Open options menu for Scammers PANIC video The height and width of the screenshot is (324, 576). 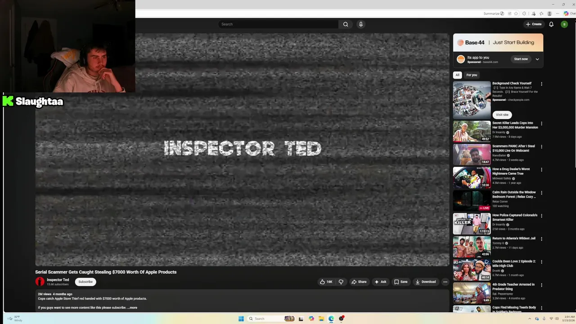point(541,147)
